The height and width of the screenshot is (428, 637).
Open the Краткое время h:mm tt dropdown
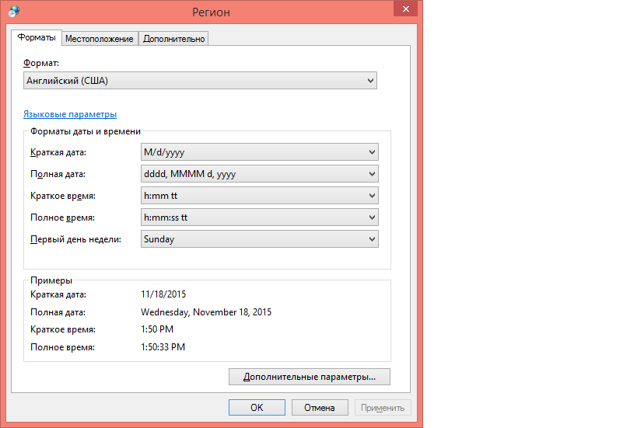point(260,196)
